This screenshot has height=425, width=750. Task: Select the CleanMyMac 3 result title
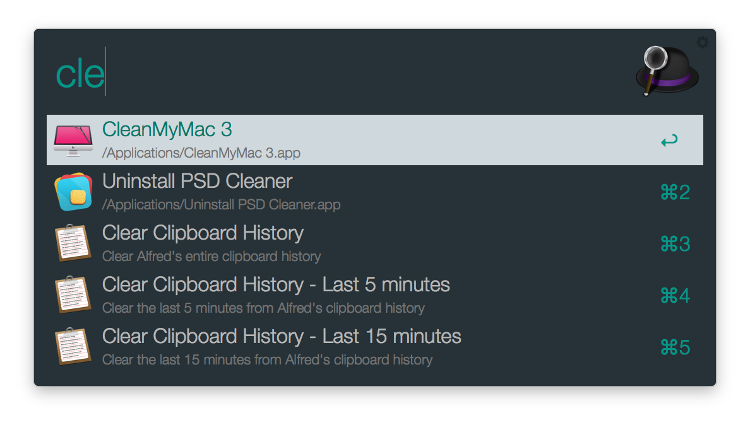pyautogui.click(x=167, y=130)
